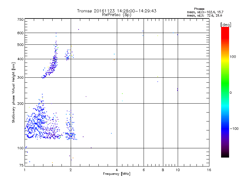This screenshot has height=185, width=246.
Task: Click the x-axis tick label '2'
Action: pos(71,170)
